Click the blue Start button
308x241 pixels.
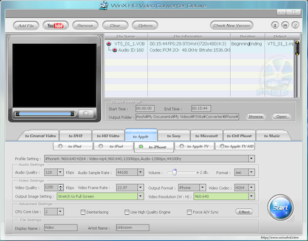281,208
